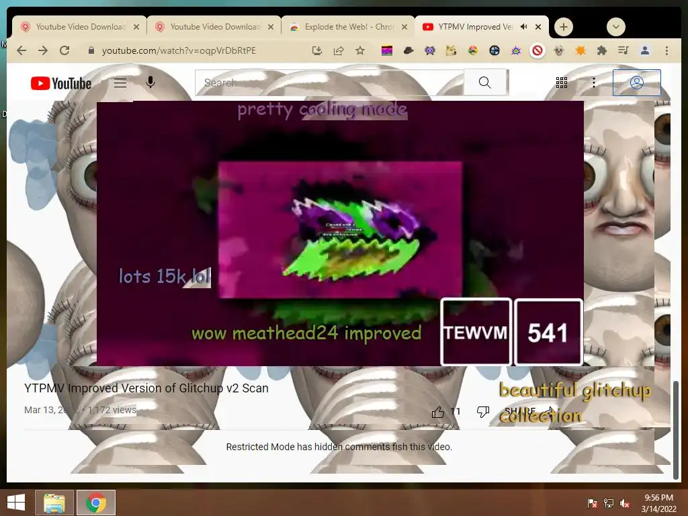688x516 pixels.
Task: Click the video title YTPMV Improved Version text
Action: (146, 388)
